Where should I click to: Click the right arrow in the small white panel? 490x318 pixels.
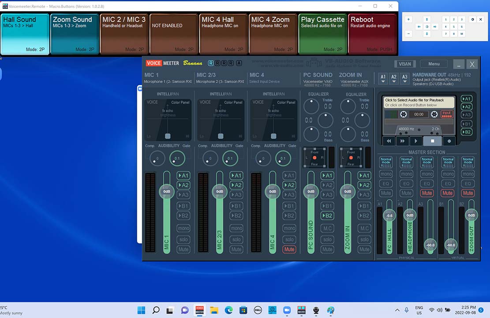tap(435, 26)
